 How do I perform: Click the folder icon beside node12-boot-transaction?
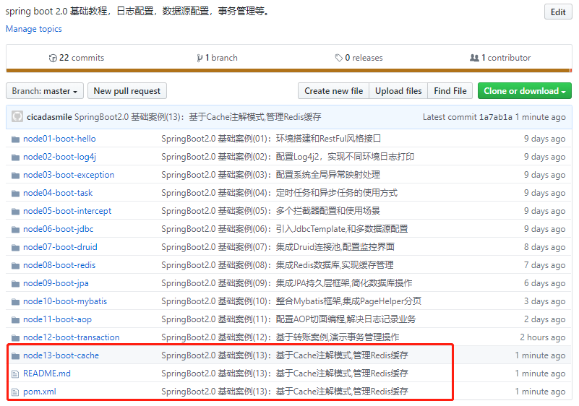click(x=15, y=338)
